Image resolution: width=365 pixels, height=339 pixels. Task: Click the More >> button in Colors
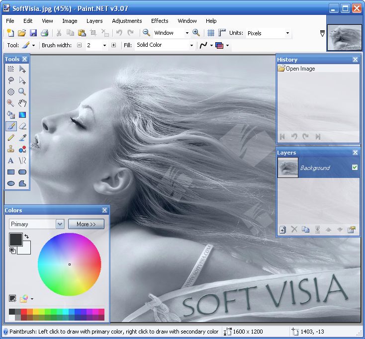click(86, 224)
